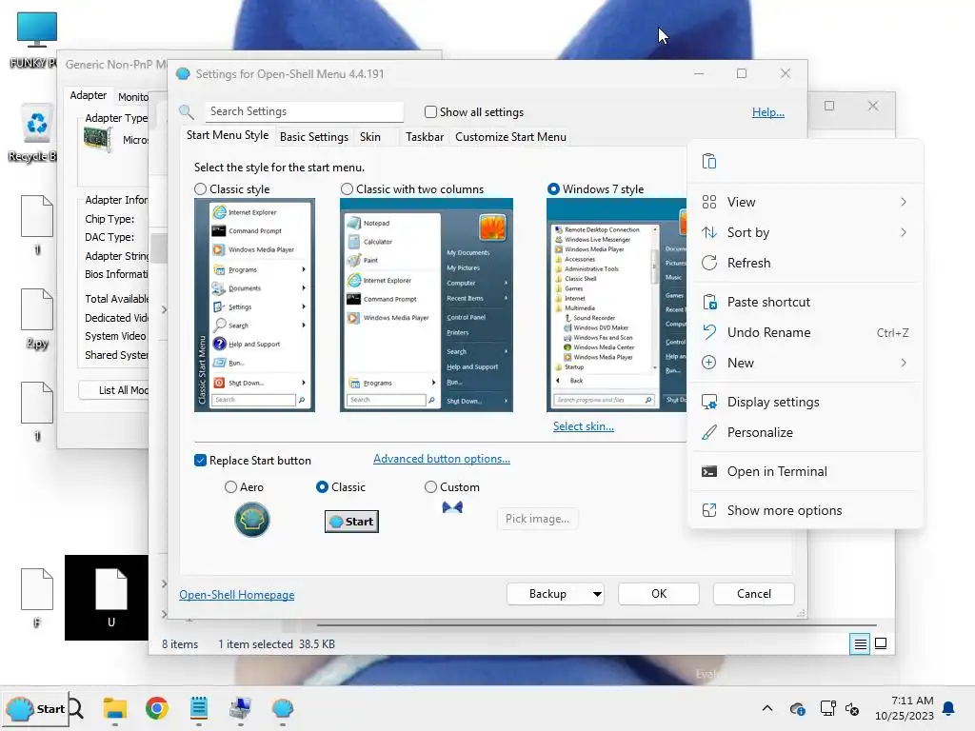Expand the New submenu chevron
This screenshot has height=731, width=975.
coord(904,363)
